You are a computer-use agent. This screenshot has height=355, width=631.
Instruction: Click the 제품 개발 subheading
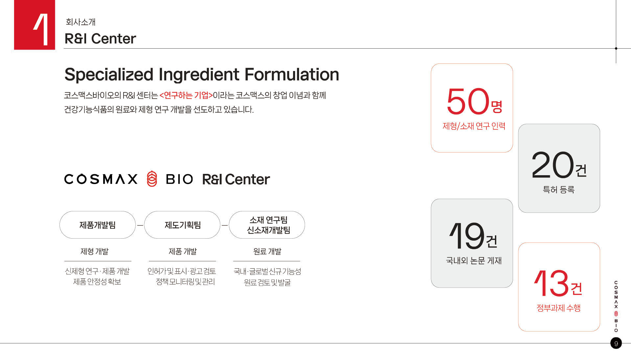pos(183,251)
